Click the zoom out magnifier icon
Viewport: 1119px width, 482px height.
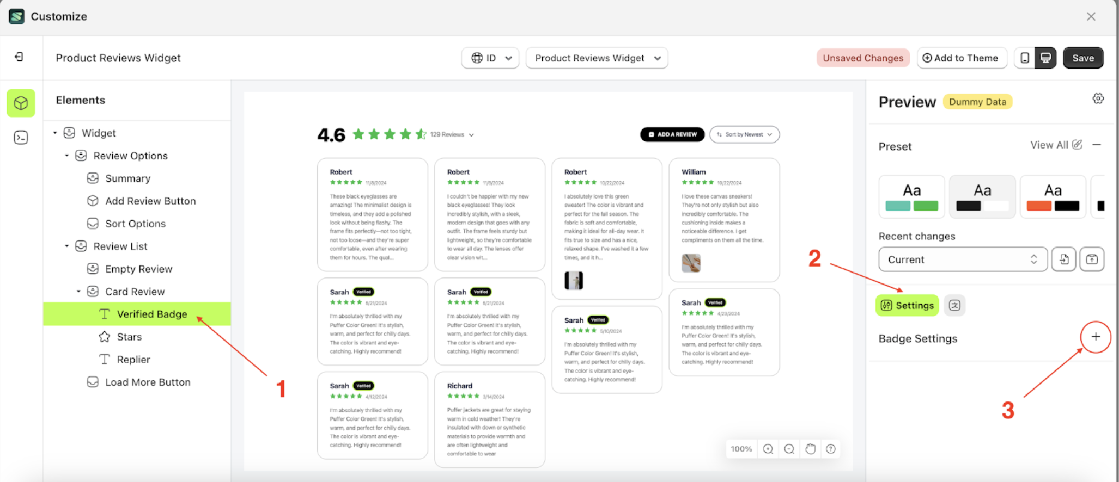789,449
